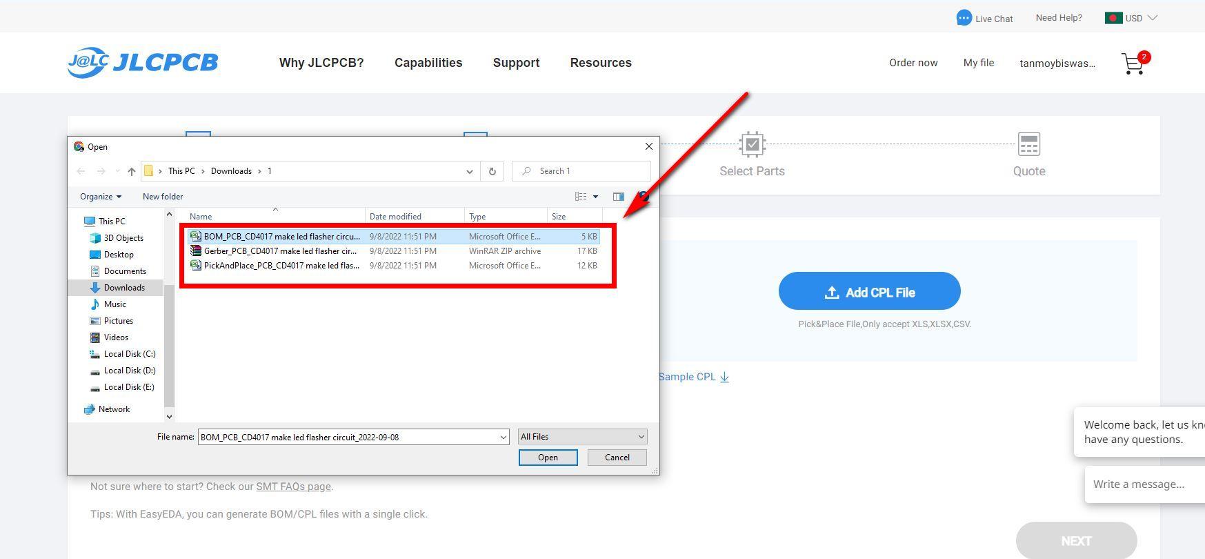The height and width of the screenshot is (559, 1205).
Task: Open the view options dropdown
Action: 595,197
